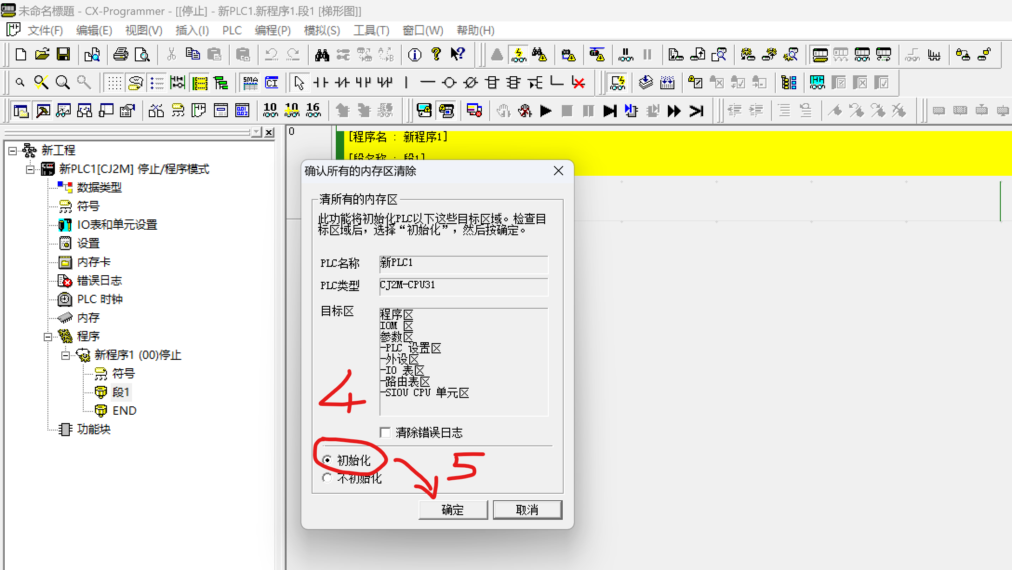1012x570 pixels.
Task: Click the 确定 button
Action: (453, 510)
